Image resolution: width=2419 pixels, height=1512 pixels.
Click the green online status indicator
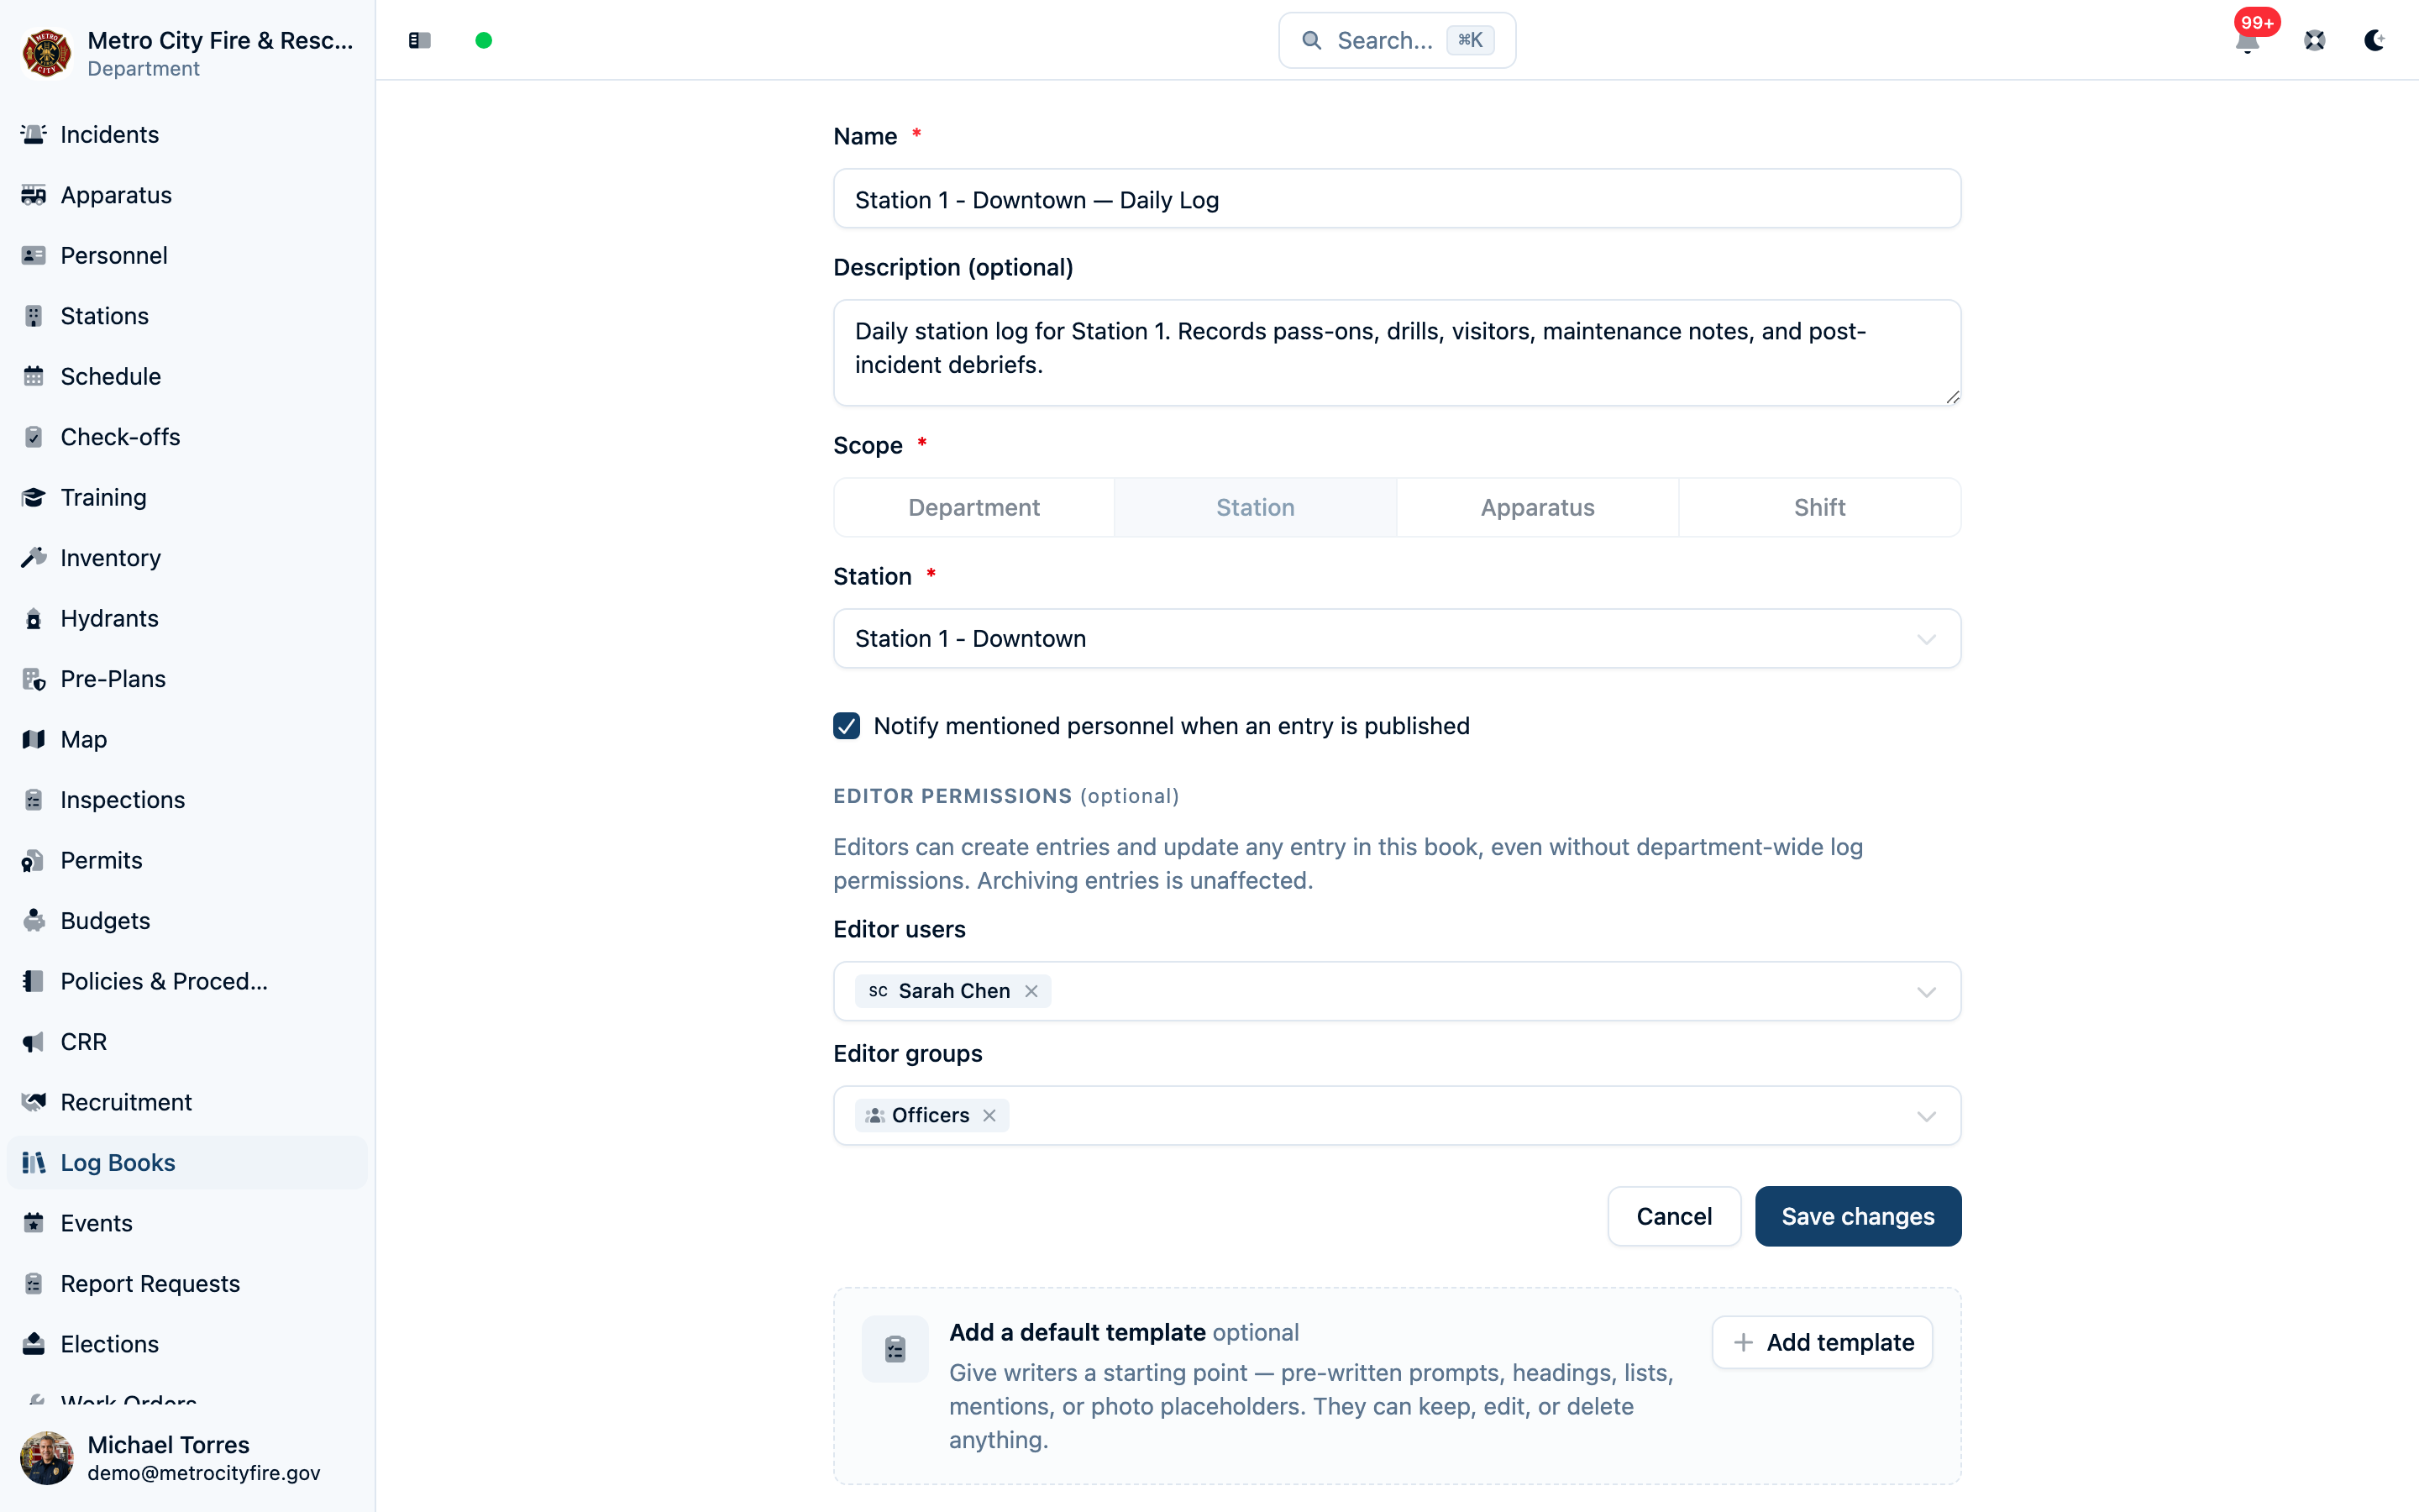pos(484,40)
